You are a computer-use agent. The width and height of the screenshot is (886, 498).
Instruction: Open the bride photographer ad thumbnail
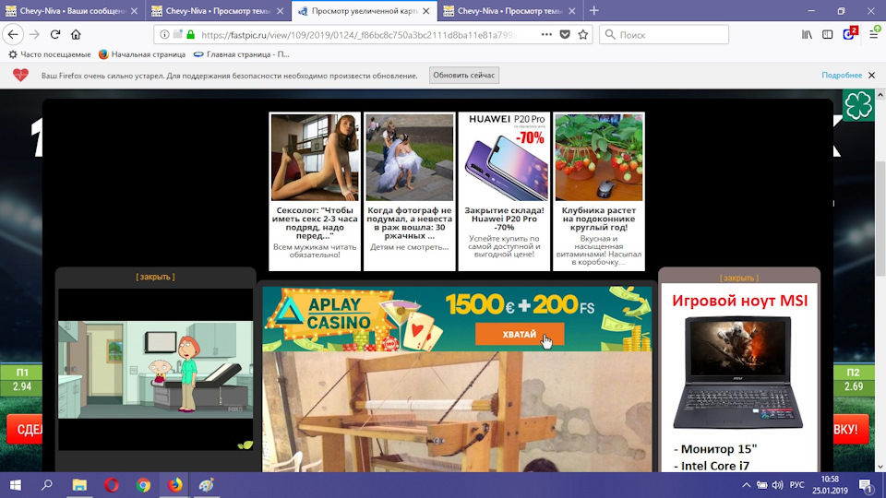[x=409, y=157]
